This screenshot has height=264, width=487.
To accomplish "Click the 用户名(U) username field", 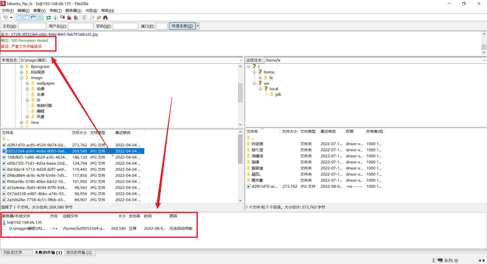I will [81, 26].
